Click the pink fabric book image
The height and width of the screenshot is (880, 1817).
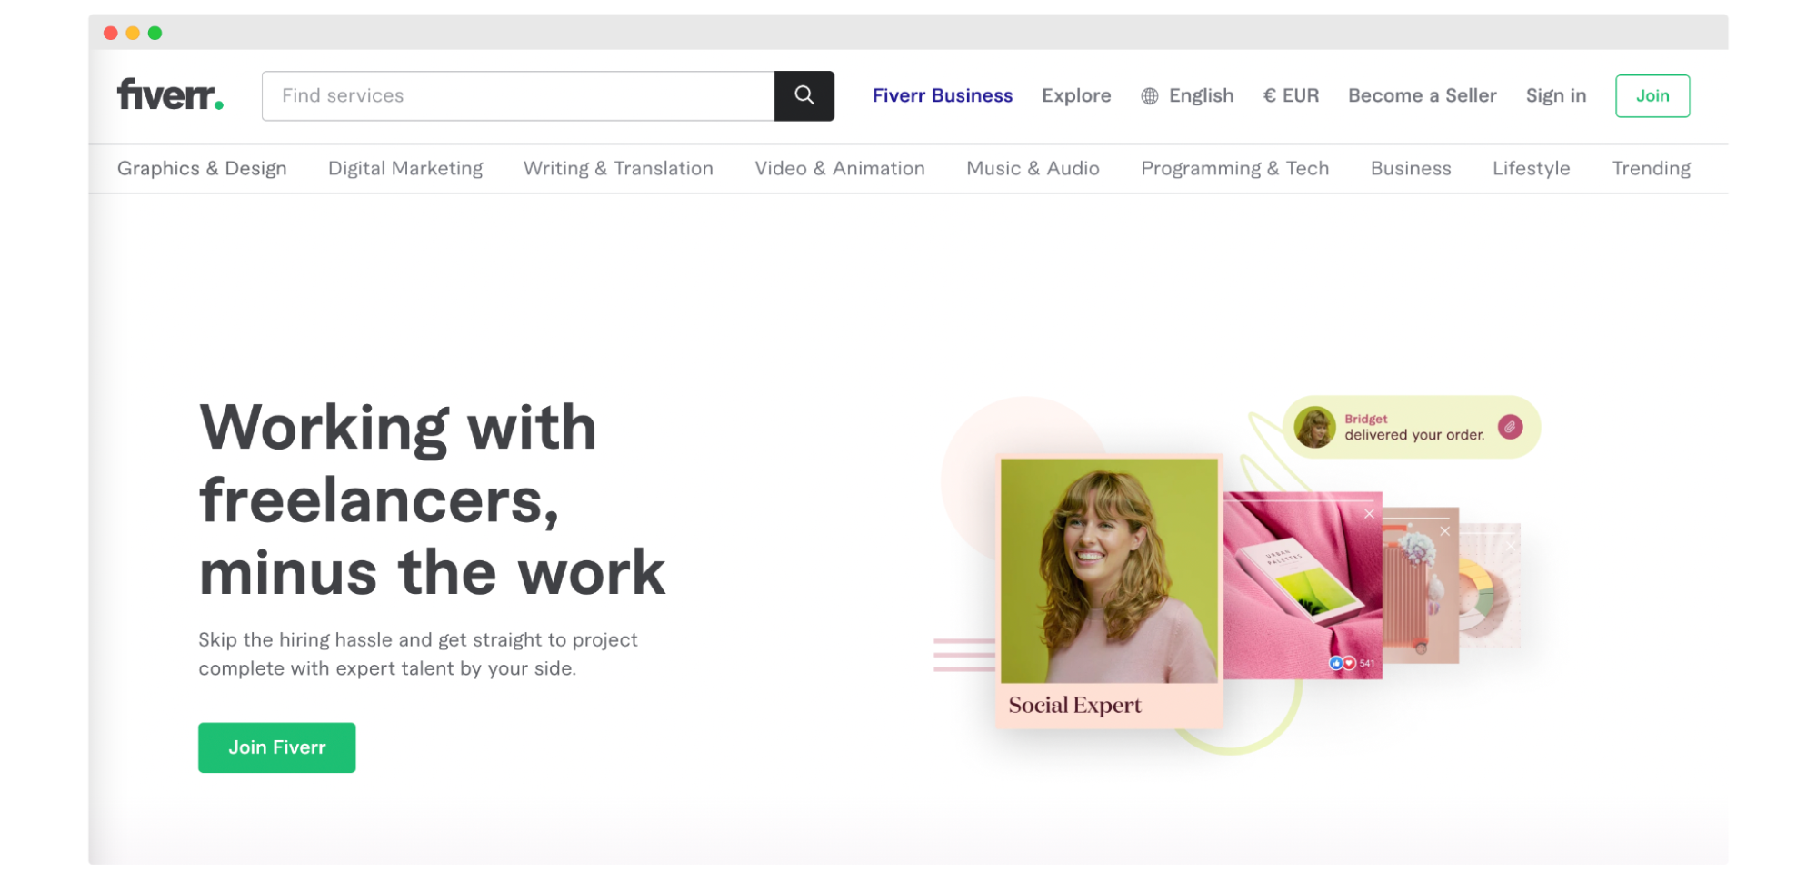pos(1303,586)
